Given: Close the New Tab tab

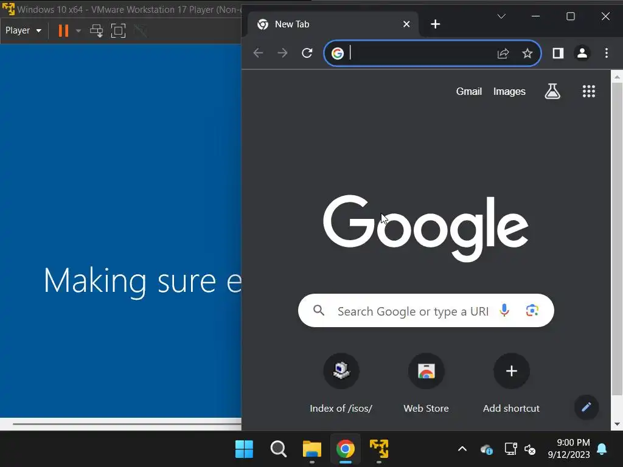Looking at the screenshot, I should tap(406, 24).
